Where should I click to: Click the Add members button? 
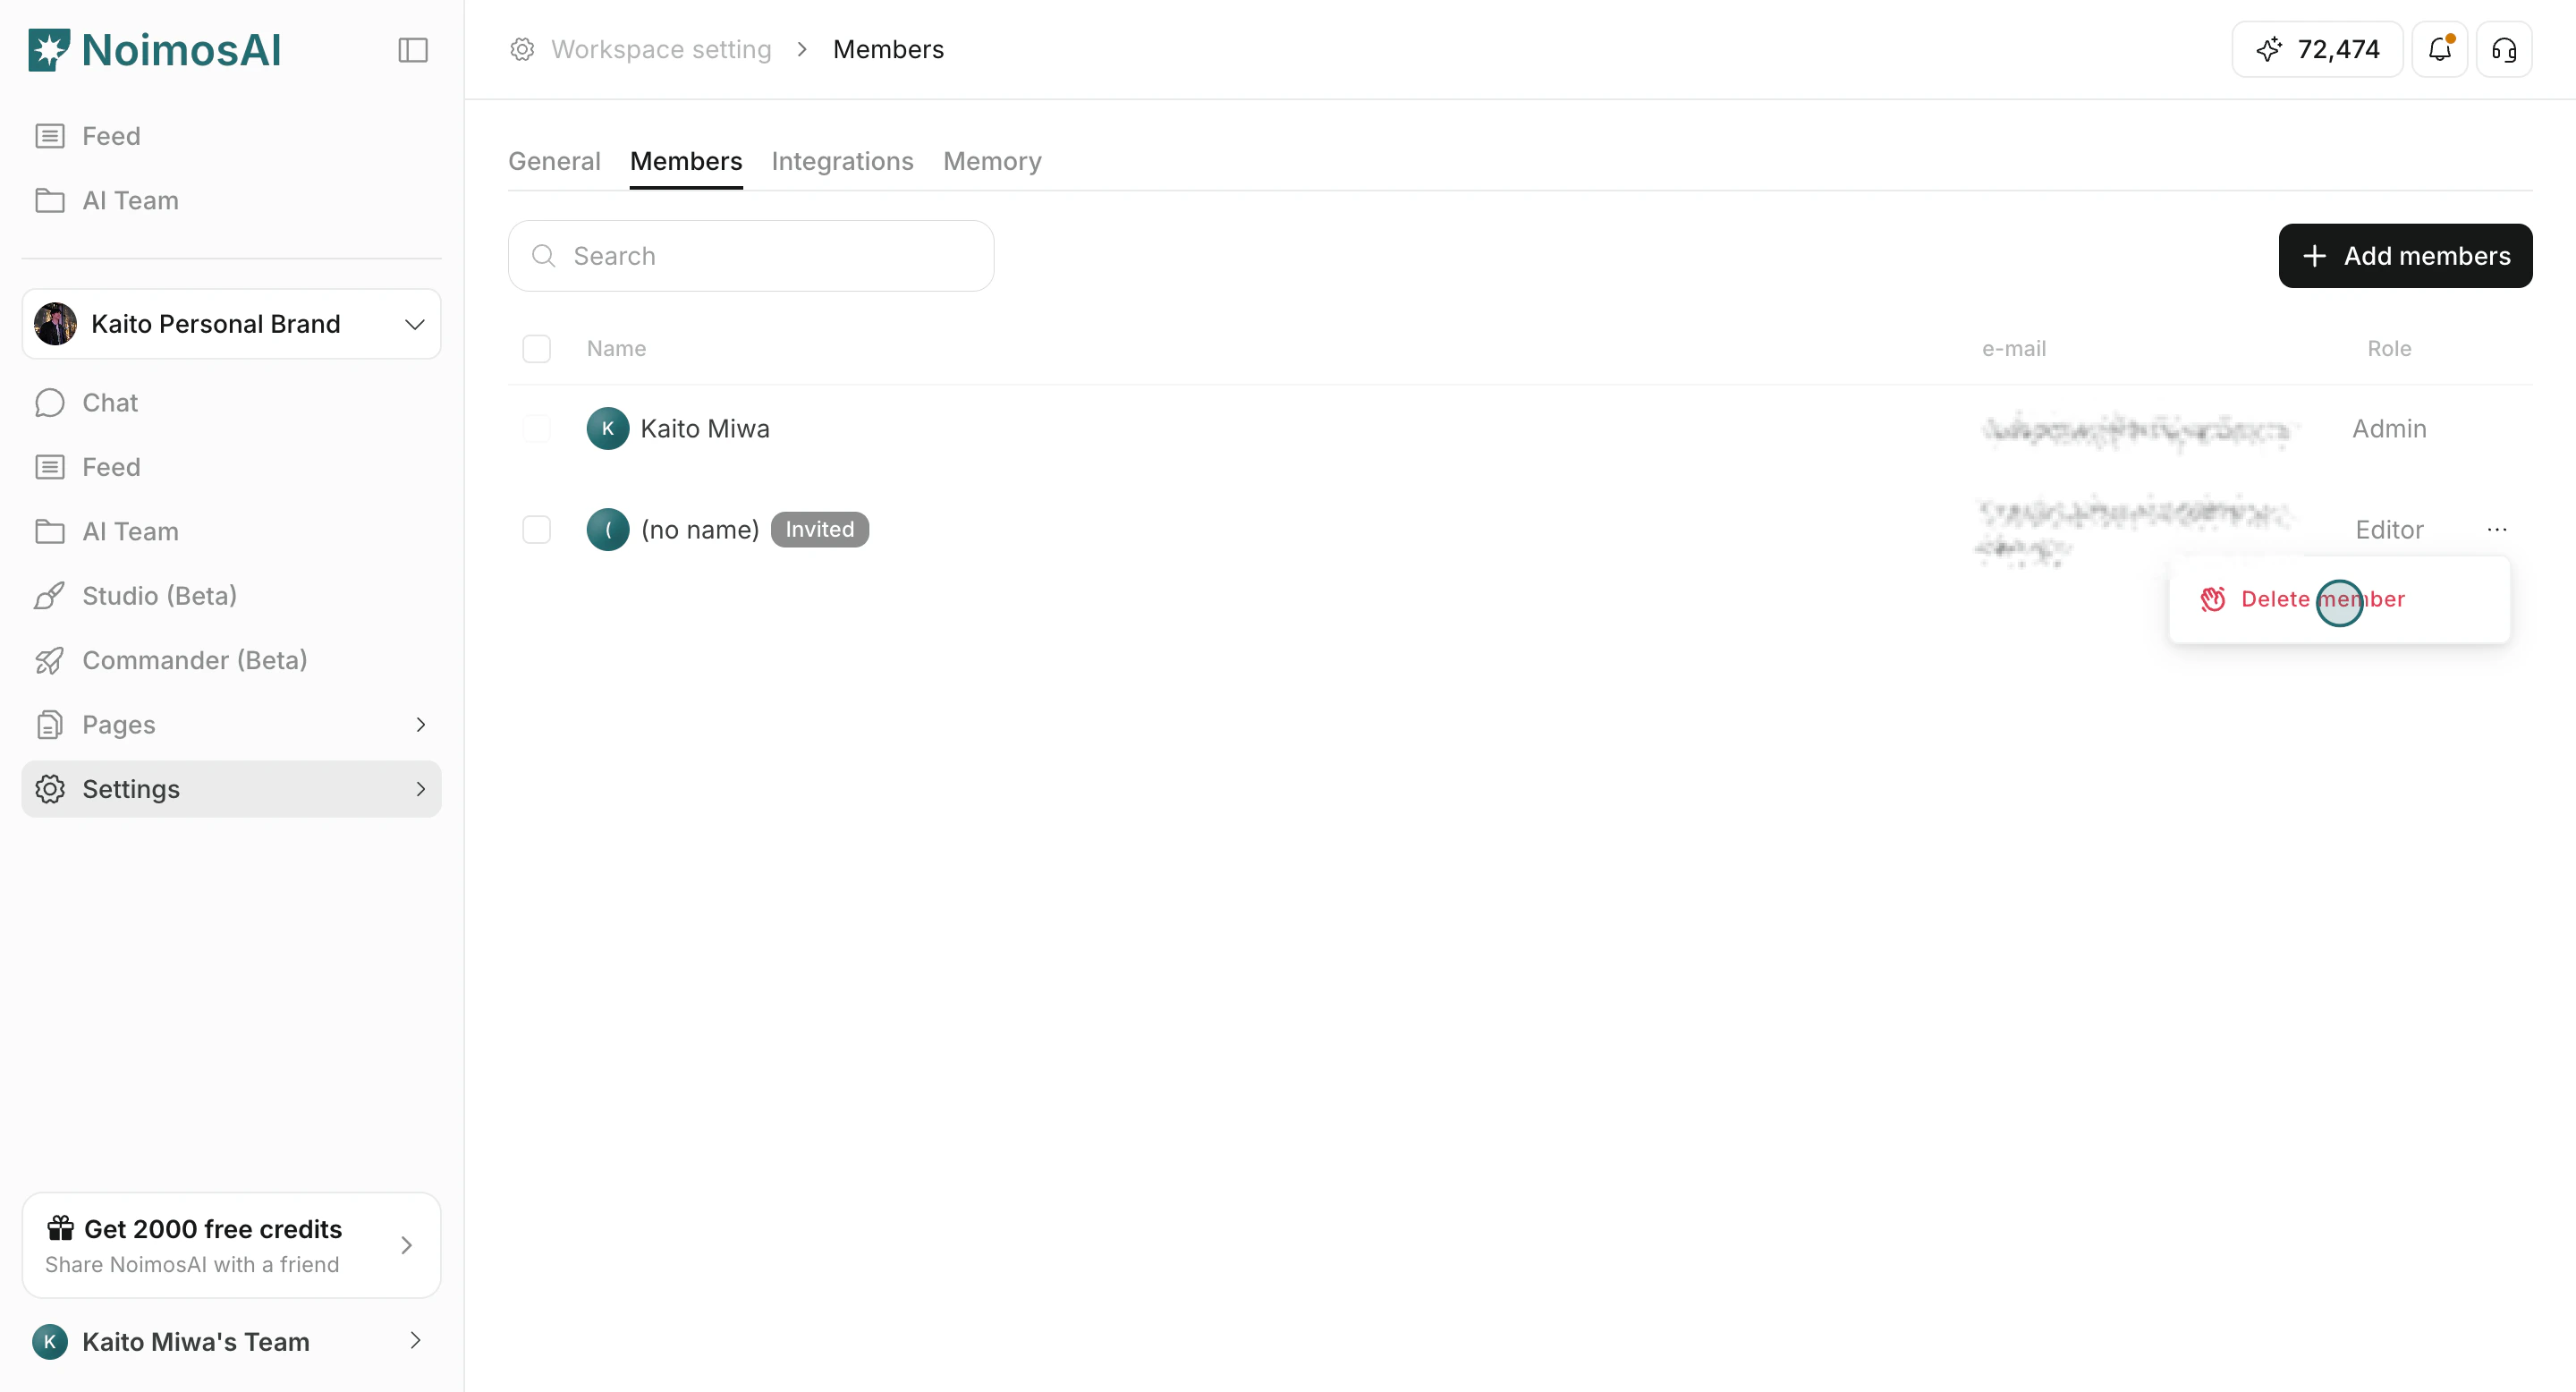(2405, 255)
